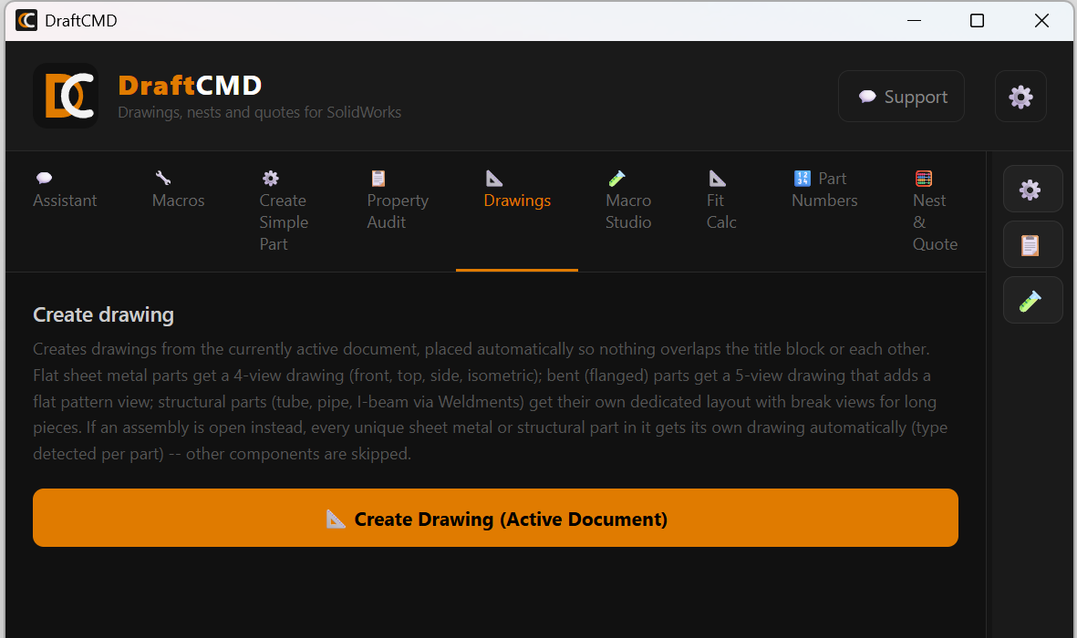The height and width of the screenshot is (638, 1077).
Task: Open the Macro Studio tab
Action: coord(628,211)
